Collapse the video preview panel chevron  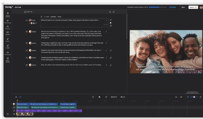[x=192, y=93]
